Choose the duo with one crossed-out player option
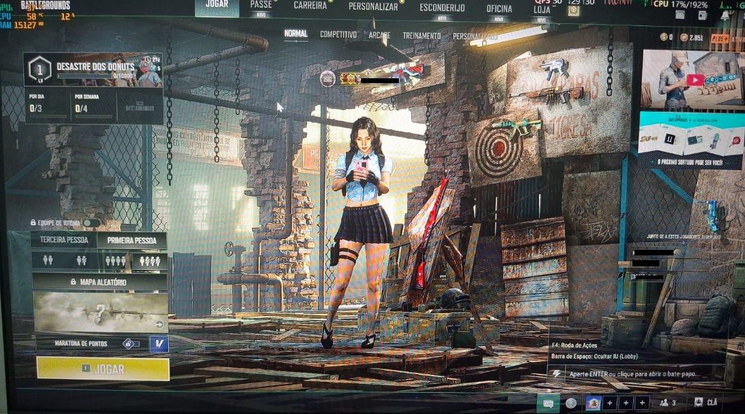This screenshot has height=414, width=745. pyautogui.click(x=82, y=260)
